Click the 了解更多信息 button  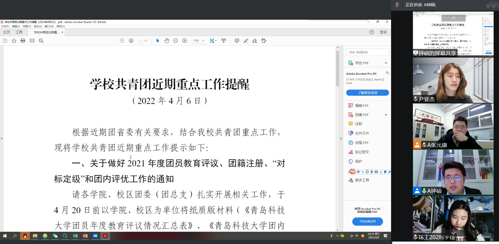point(367,93)
